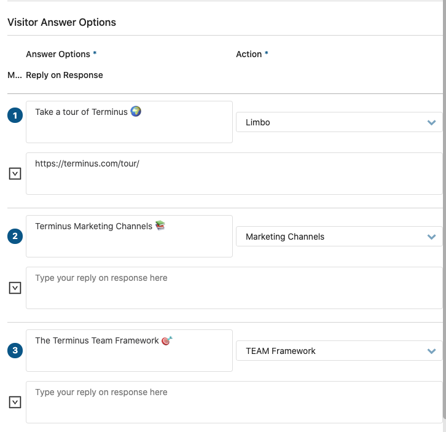Open the TEAM Framework action dropdown

pos(339,351)
